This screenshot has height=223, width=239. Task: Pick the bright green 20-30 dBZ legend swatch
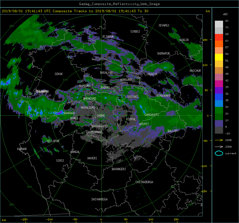(x=219, y=110)
